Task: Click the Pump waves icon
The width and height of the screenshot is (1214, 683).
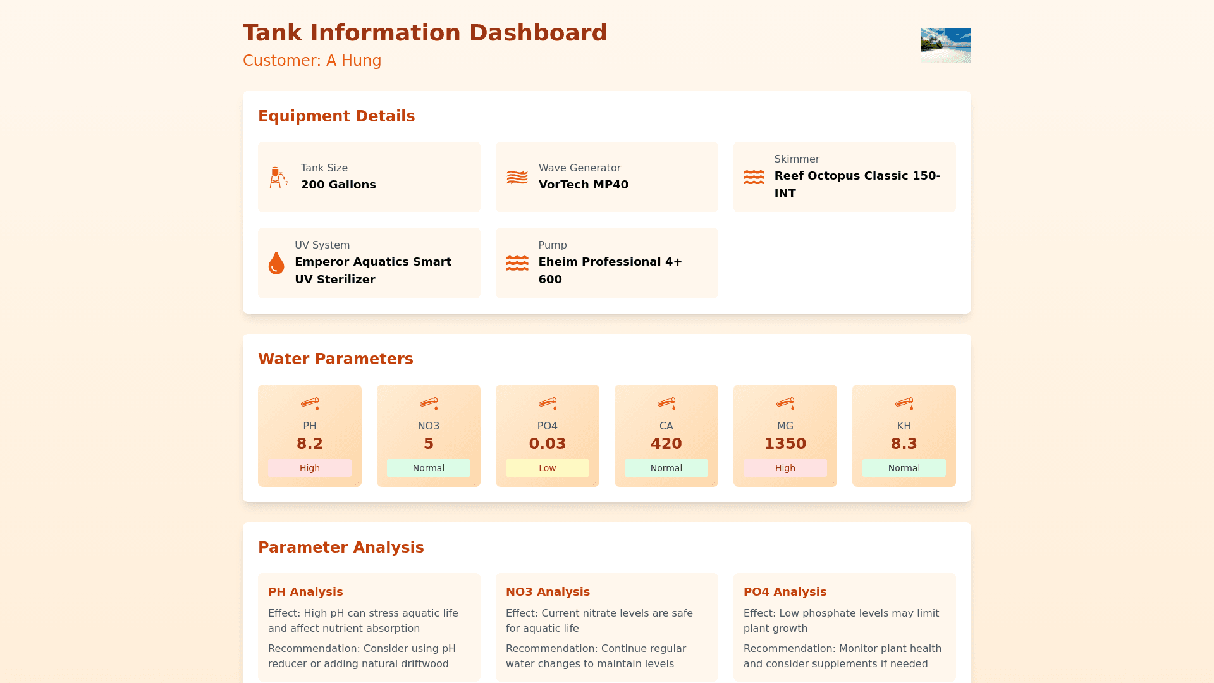Action: tap(517, 263)
